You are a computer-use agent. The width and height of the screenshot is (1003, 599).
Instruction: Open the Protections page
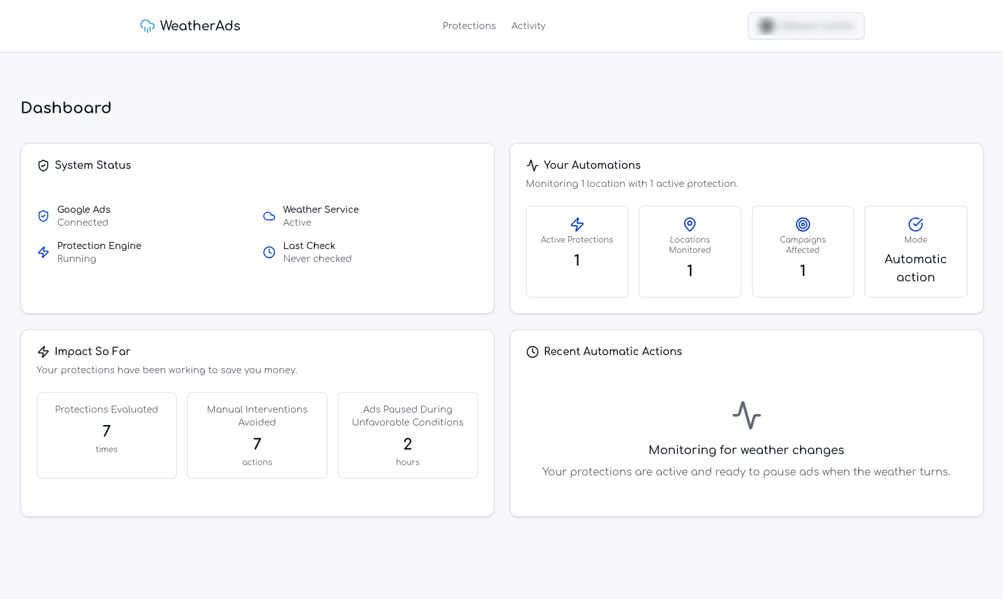(x=469, y=25)
